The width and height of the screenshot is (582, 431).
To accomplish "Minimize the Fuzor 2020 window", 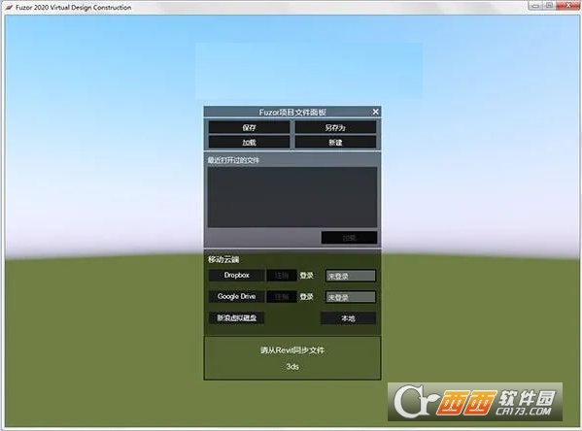I will coord(536,5).
